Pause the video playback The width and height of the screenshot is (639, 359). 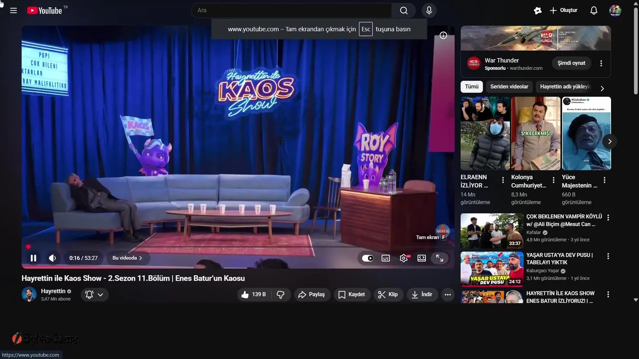pyautogui.click(x=33, y=258)
